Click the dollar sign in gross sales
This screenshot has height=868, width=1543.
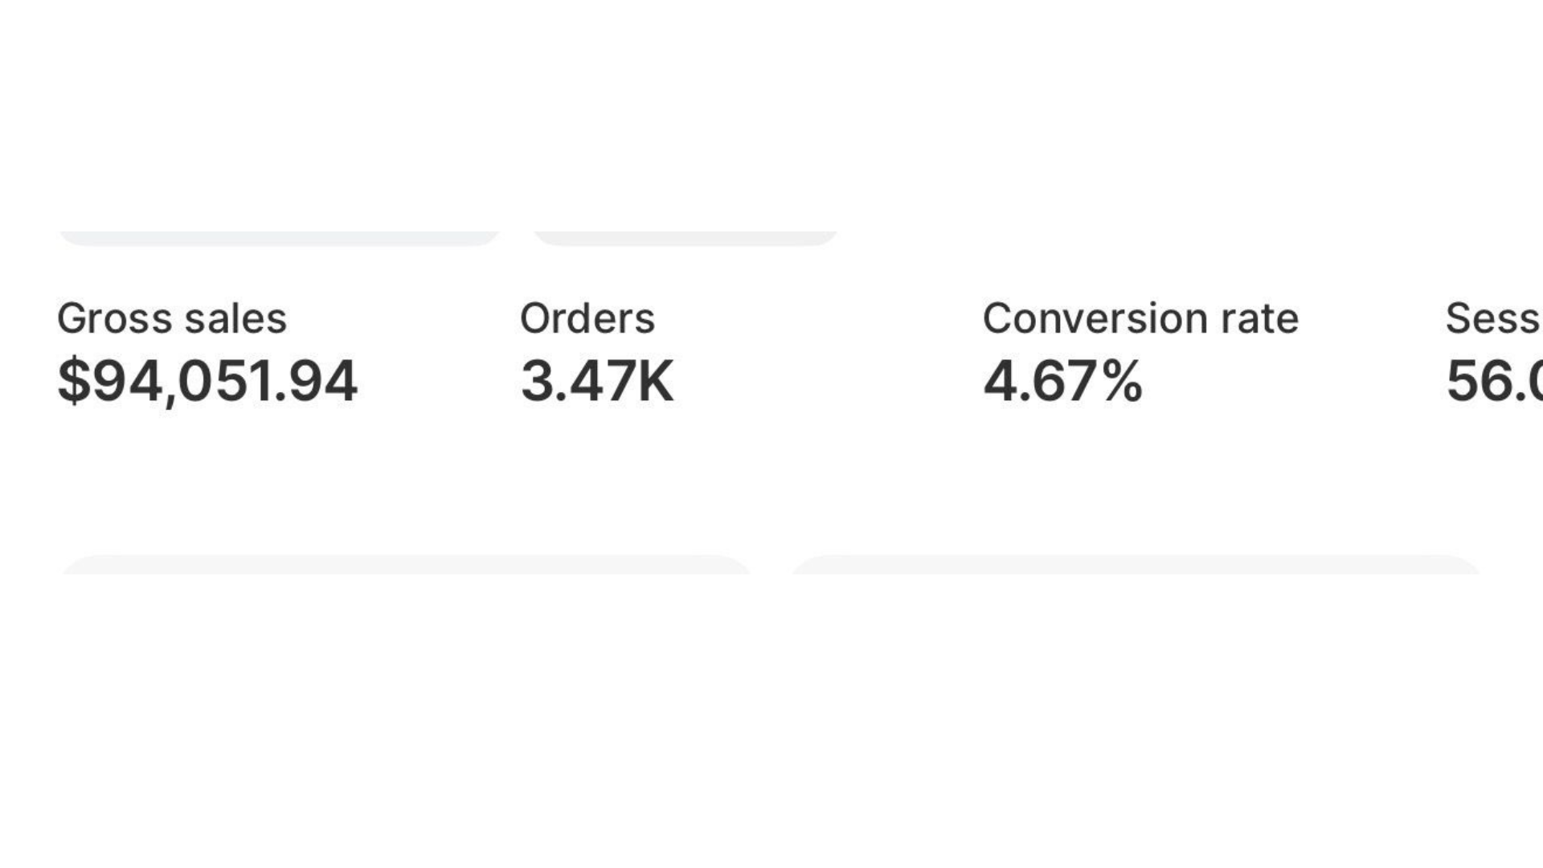coord(74,380)
